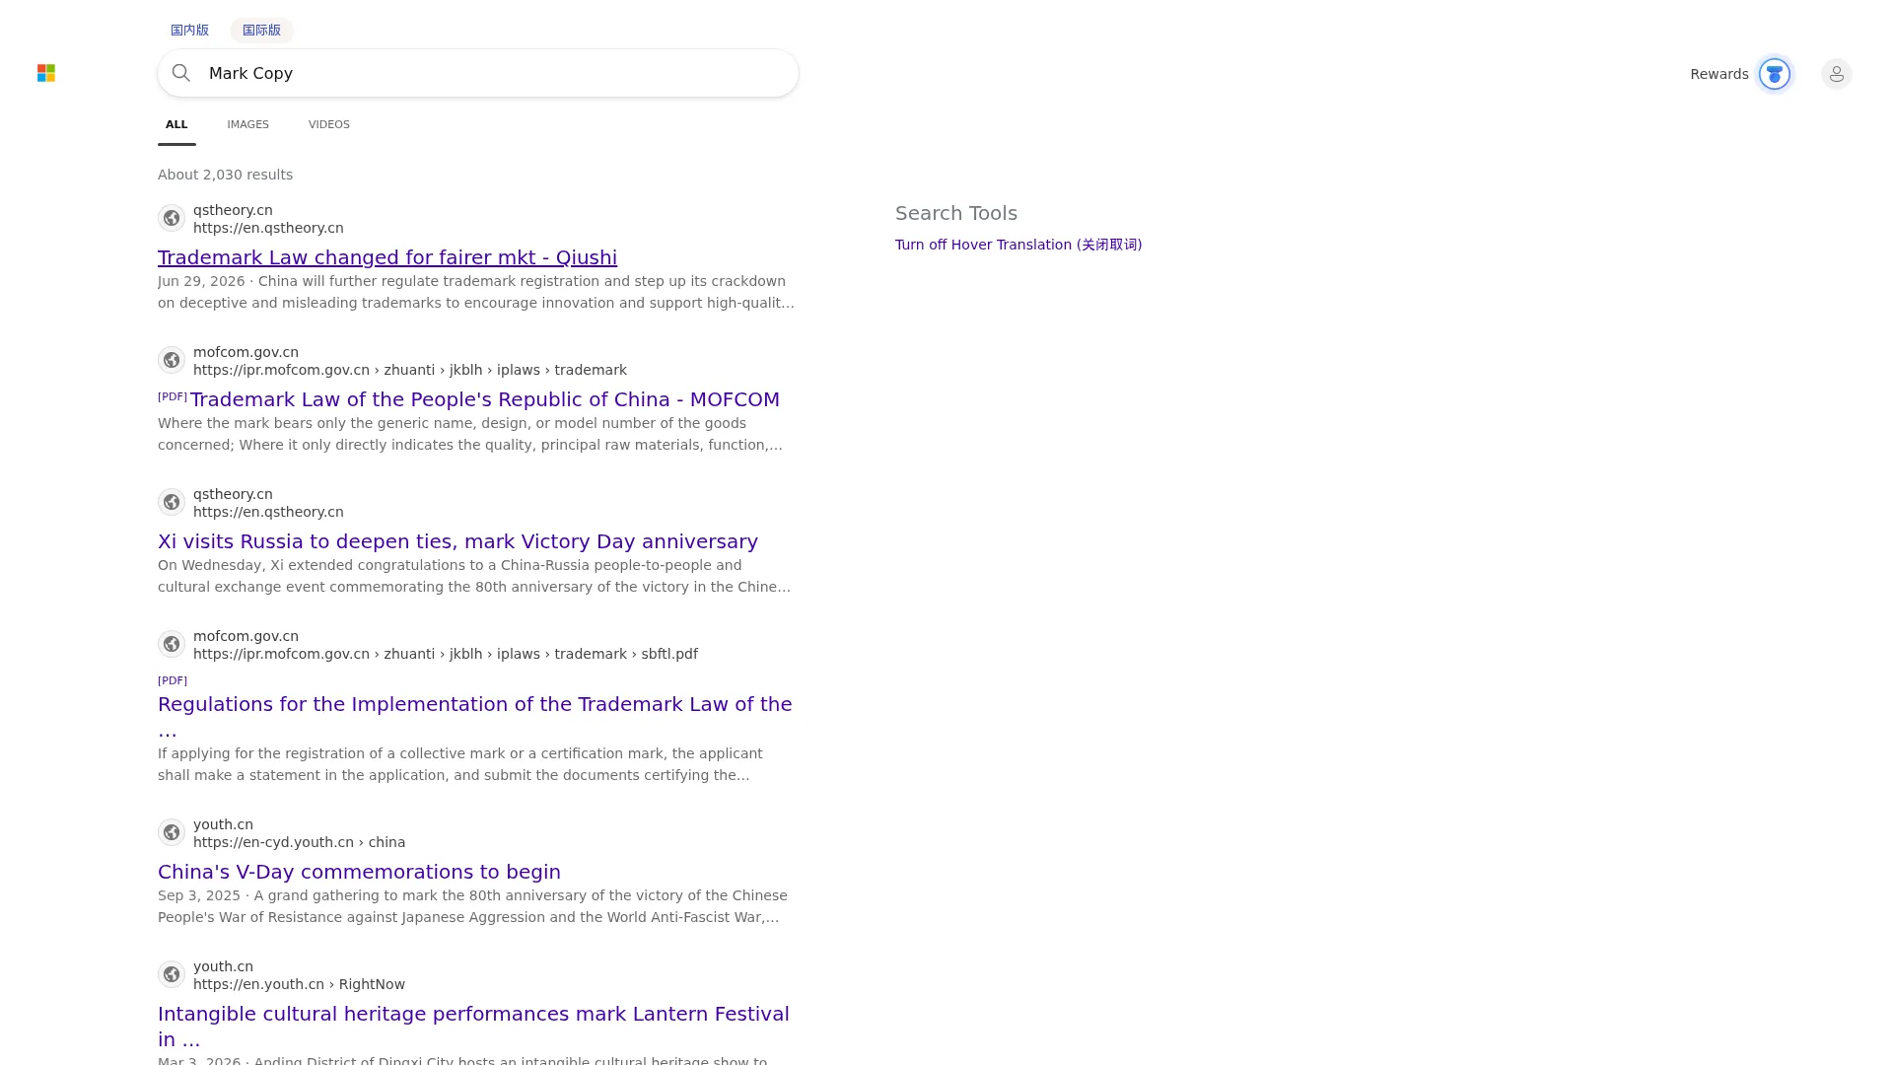The height and width of the screenshot is (1065, 1893).
Task: Click the magnifier search icon
Action: coord(181,73)
